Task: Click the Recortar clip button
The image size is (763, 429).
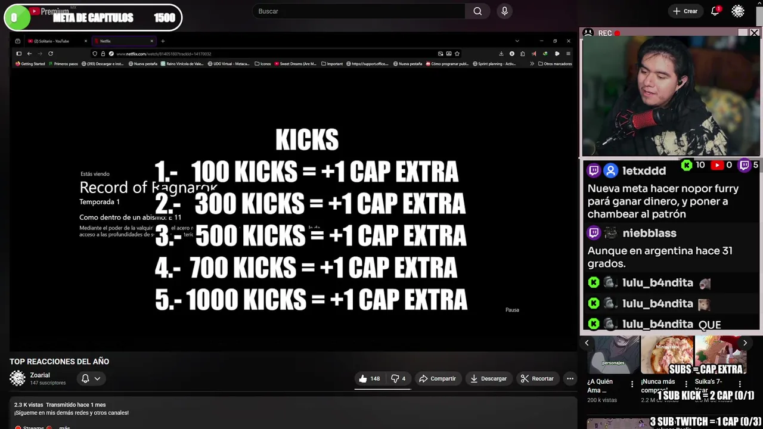Action: [537, 378]
